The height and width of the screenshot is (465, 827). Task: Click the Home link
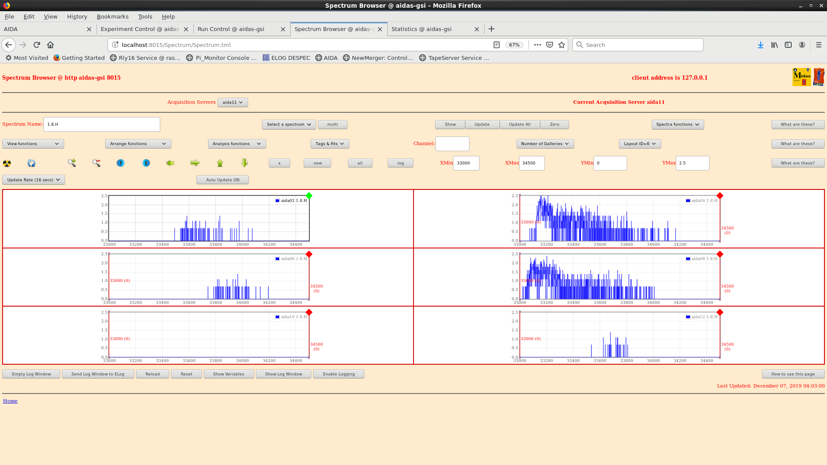click(x=10, y=401)
